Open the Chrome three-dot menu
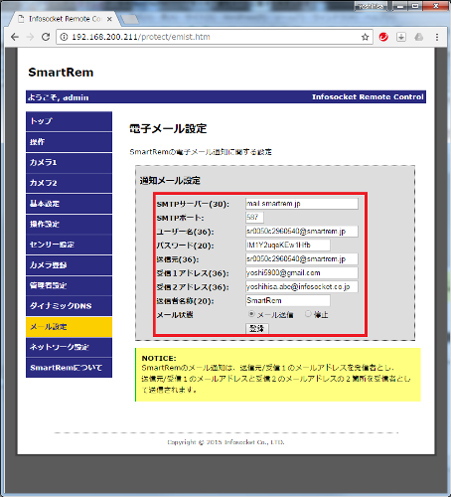 coord(437,37)
